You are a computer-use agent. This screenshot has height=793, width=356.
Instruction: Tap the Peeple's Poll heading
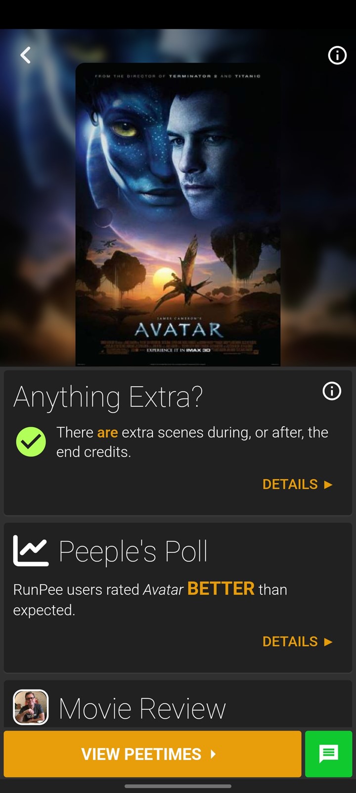coord(133,551)
